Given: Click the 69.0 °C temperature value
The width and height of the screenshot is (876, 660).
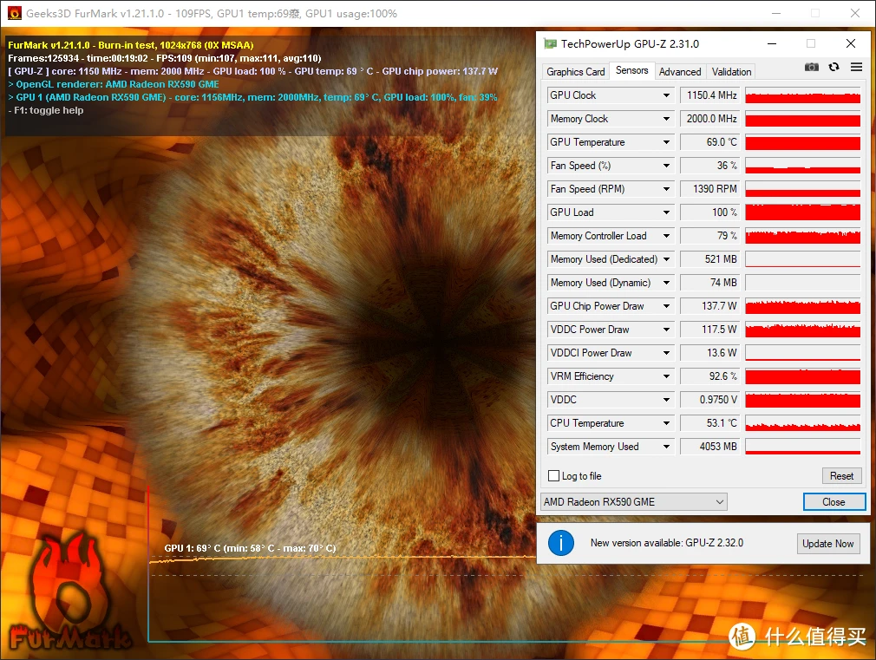Looking at the screenshot, I should 710,142.
